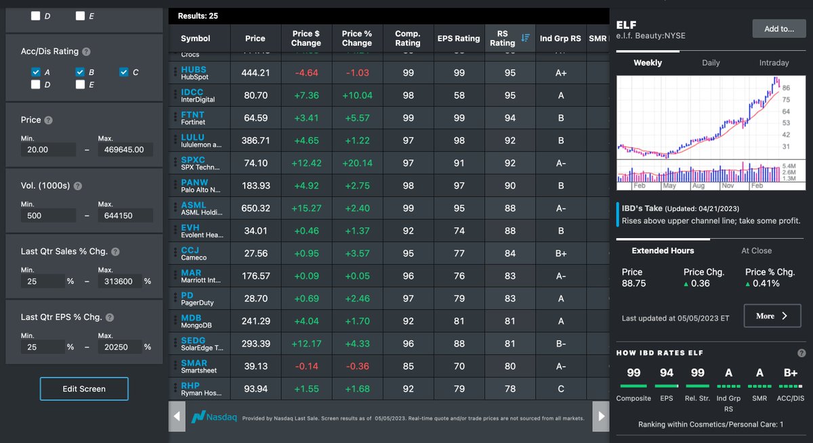Check the D checkbox in the topmost filter
Screen dimensions: 813x443
[x=36, y=16]
